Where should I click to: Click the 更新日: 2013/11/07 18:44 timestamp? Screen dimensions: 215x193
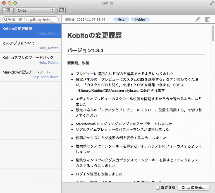[85, 19]
